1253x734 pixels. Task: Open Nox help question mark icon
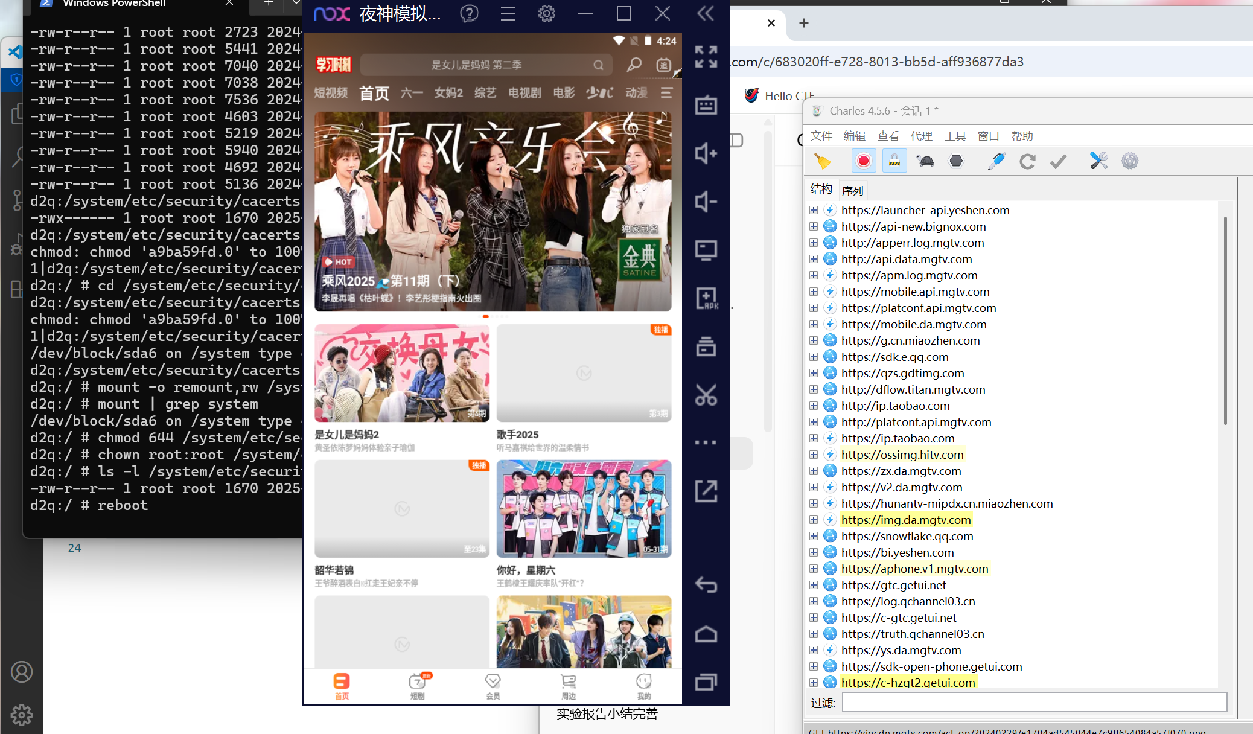470,13
